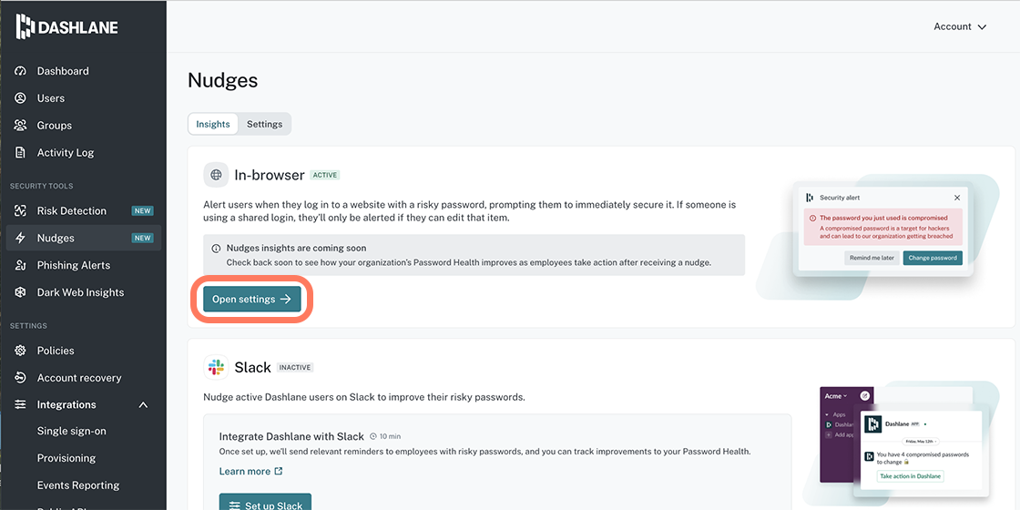Click the Account recovery icon
1020x510 pixels.
20,378
